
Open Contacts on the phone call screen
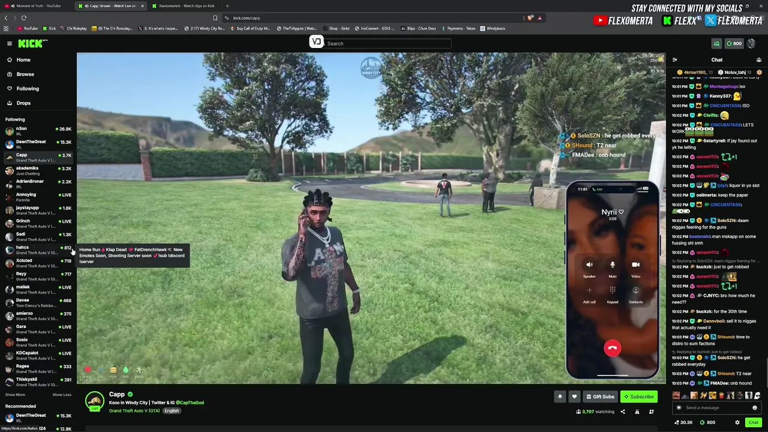(635, 290)
